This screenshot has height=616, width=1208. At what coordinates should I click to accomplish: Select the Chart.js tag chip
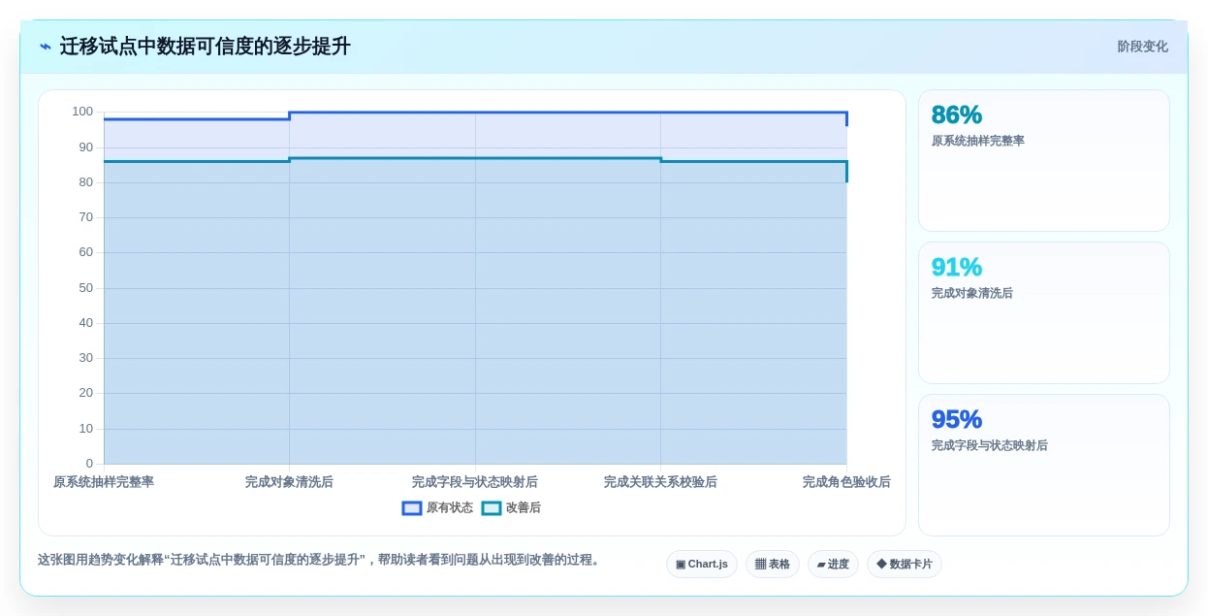pyautogui.click(x=702, y=565)
